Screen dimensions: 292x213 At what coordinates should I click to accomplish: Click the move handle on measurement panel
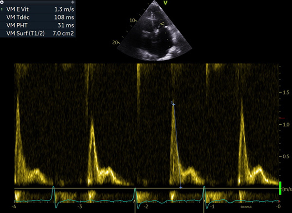point(73,2)
